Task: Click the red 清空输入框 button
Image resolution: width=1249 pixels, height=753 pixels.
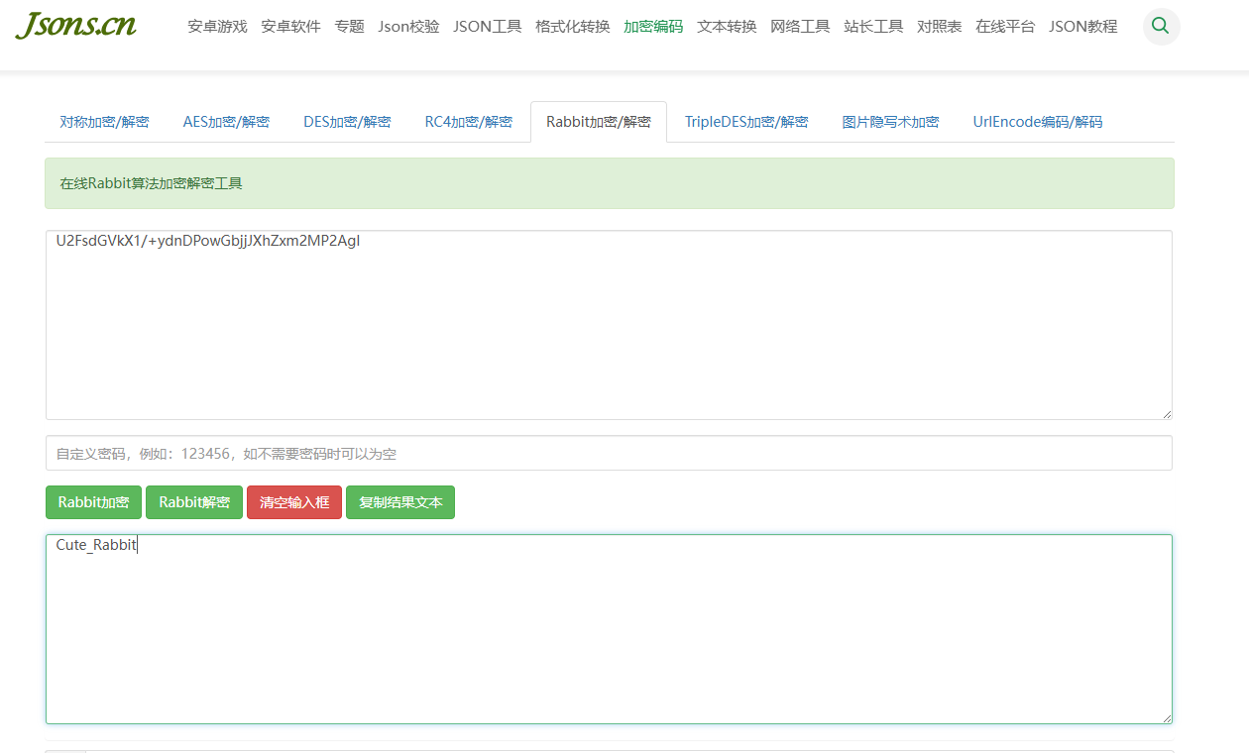Action: tap(294, 502)
